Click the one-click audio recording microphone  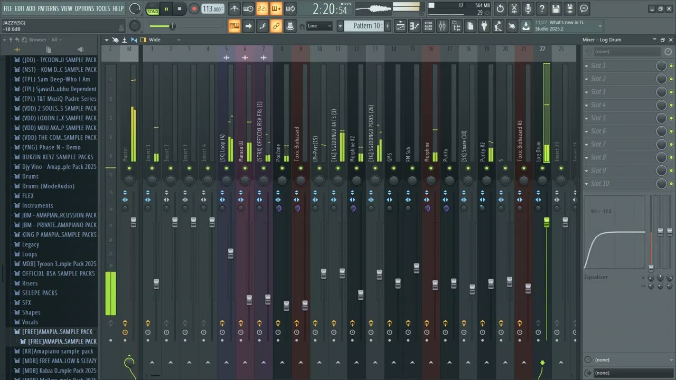point(528,8)
